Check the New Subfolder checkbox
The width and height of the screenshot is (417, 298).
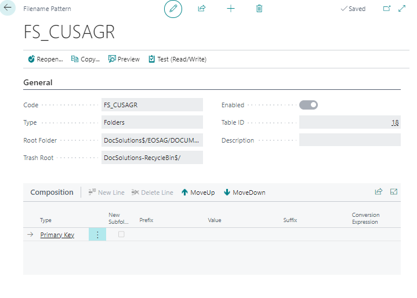click(x=121, y=234)
